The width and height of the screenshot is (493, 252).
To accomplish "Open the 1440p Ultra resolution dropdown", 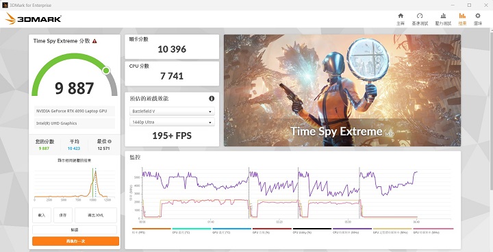I will (172, 122).
